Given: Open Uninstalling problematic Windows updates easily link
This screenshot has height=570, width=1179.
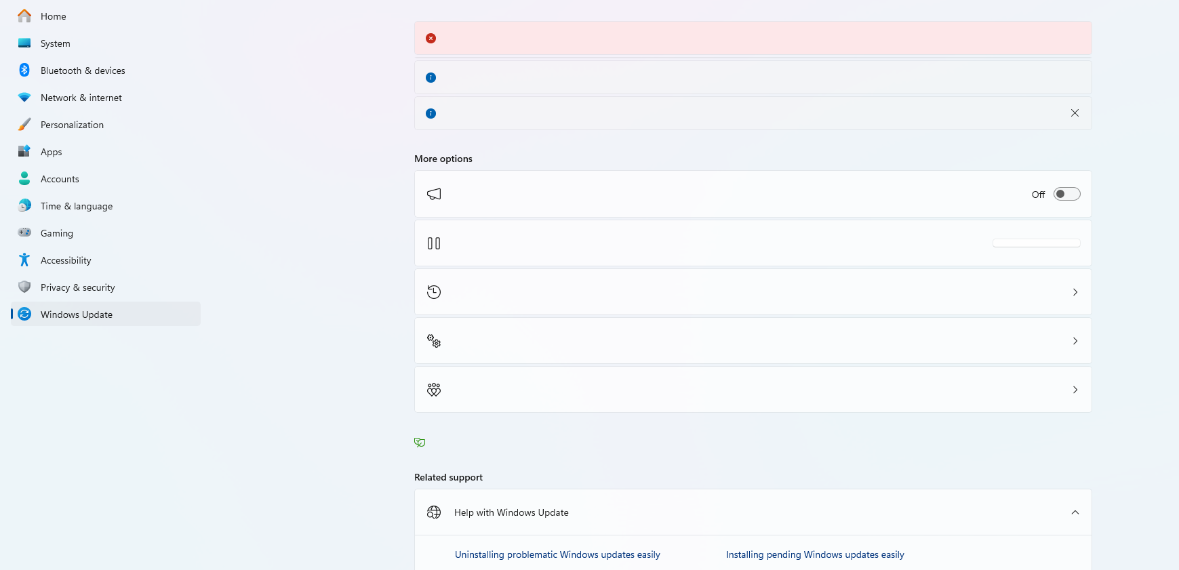Looking at the screenshot, I should click(557, 554).
